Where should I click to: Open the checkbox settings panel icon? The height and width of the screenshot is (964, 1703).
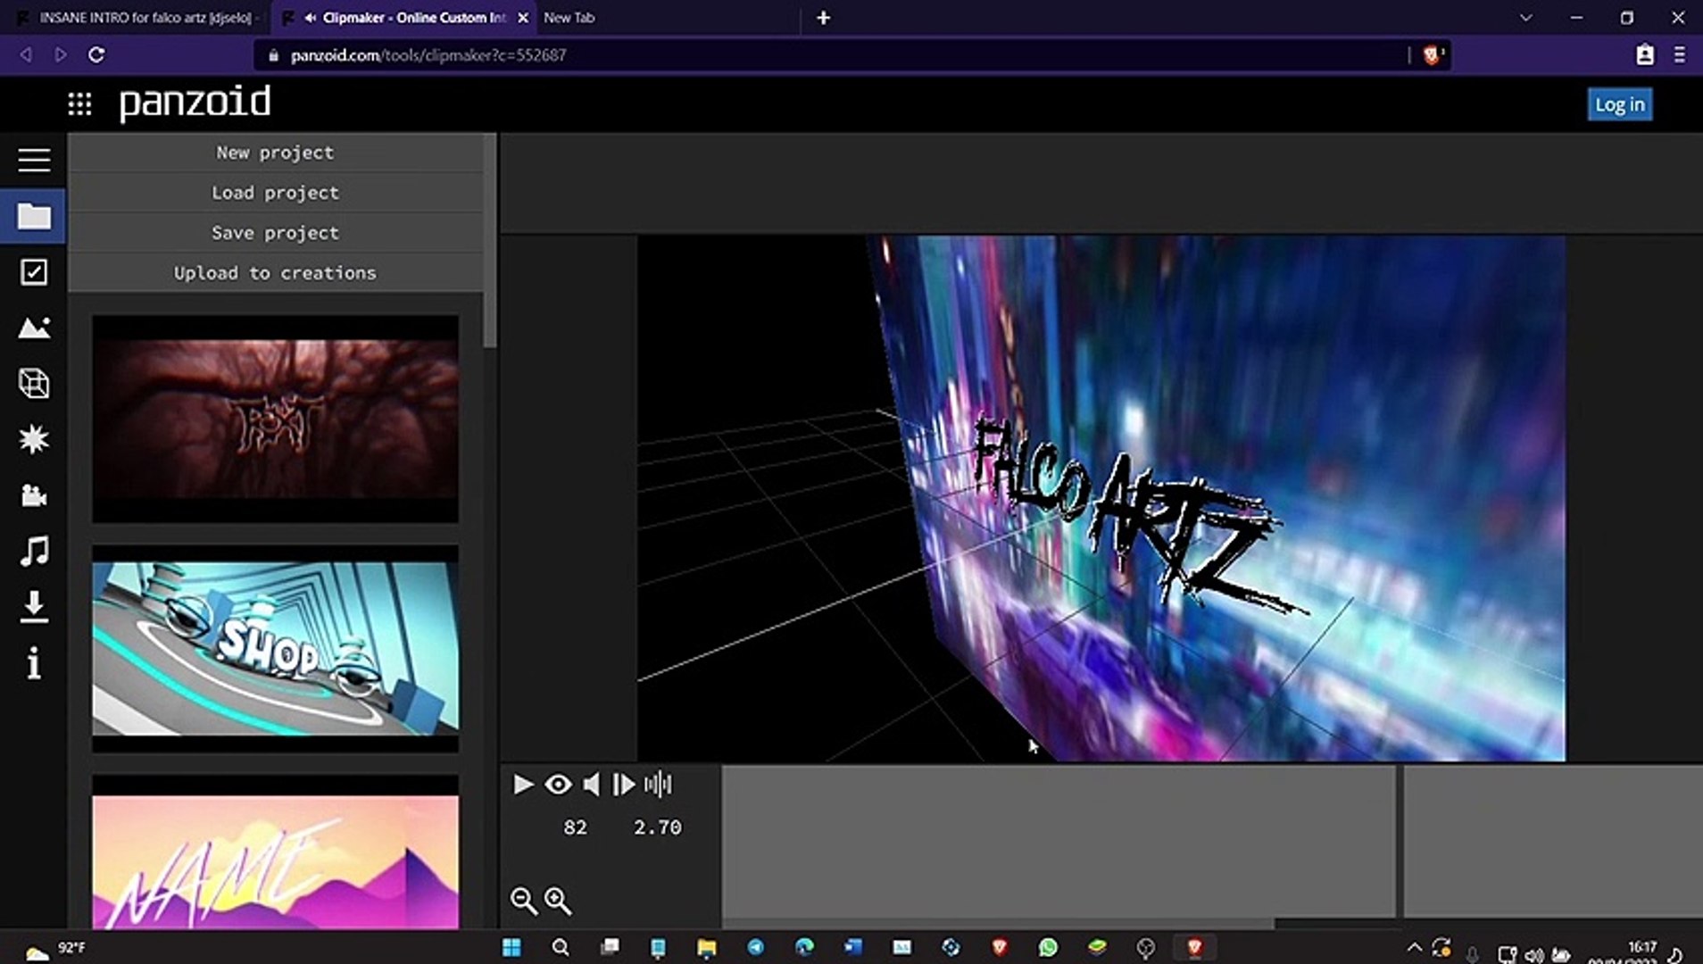[34, 272]
